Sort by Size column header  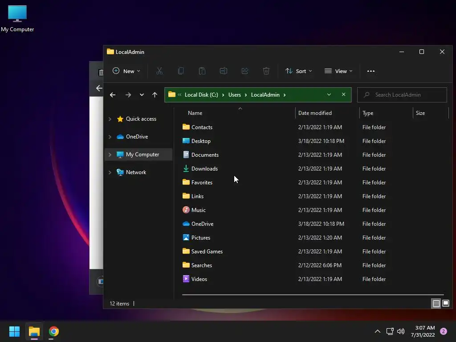click(x=420, y=113)
